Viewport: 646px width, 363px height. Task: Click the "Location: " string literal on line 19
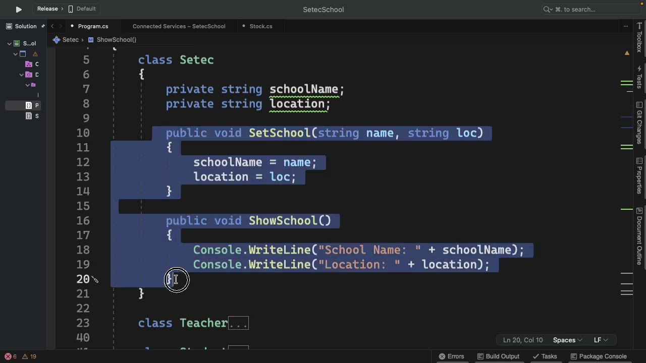tap(359, 265)
